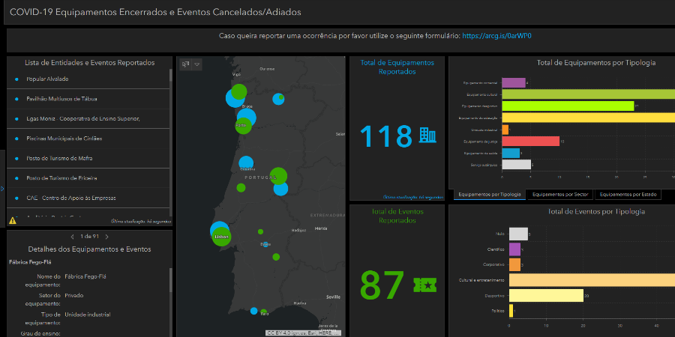Viewport: 675px width, 337px height.
Task: Open the map selection tool dropdown arrow
Action: click(x=197, y=64)
